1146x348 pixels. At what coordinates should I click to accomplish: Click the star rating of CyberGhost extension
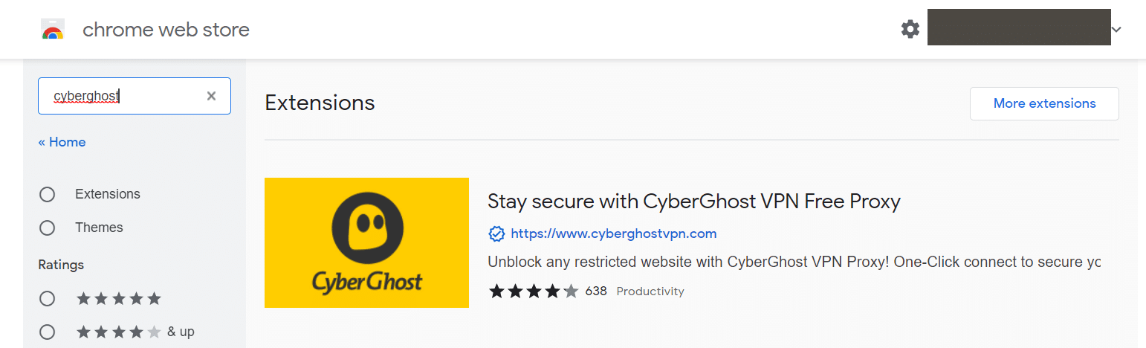point(533,291)
